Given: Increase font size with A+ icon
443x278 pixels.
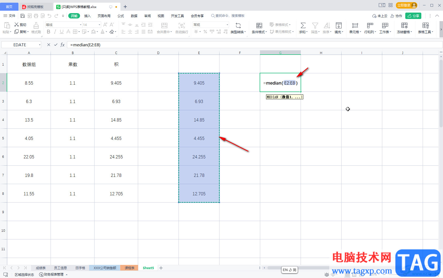Looking at the screenshot, I should [x=105, y=25].
